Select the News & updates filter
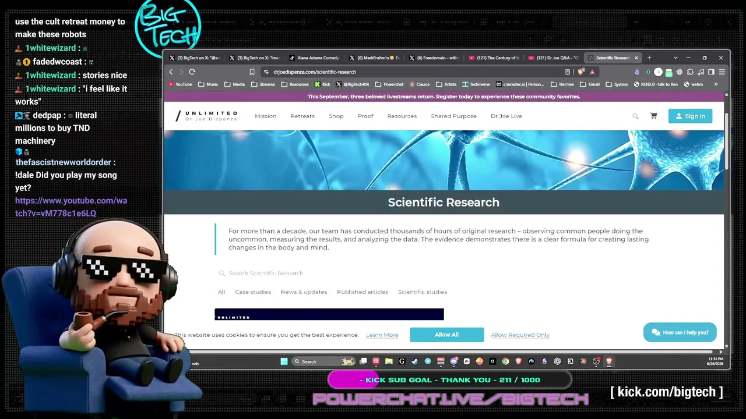Image resolution: width=746 pixels, height=419 pixels. pos(304,292)
